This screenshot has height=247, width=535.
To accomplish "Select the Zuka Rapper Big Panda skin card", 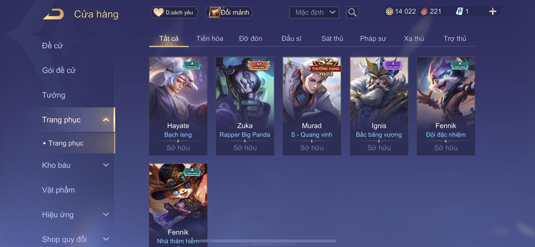I will [x=245, y=106].
